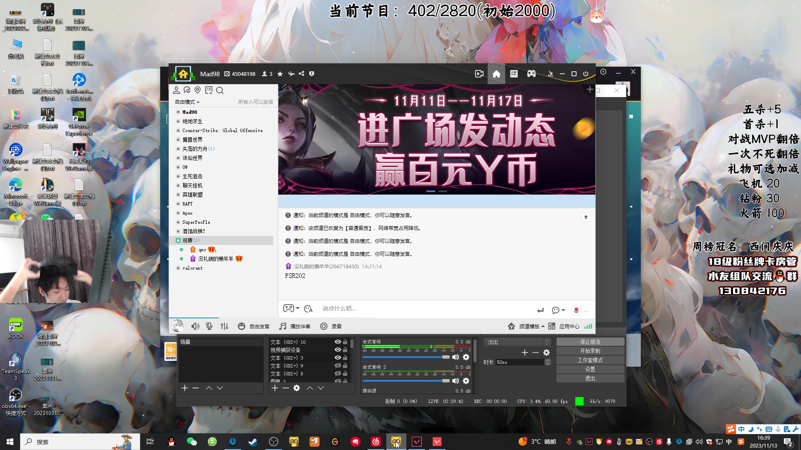Click the YY speaker volume icon
The width and height of the screenshot is (801, 450).
click(x=195, y=326)
